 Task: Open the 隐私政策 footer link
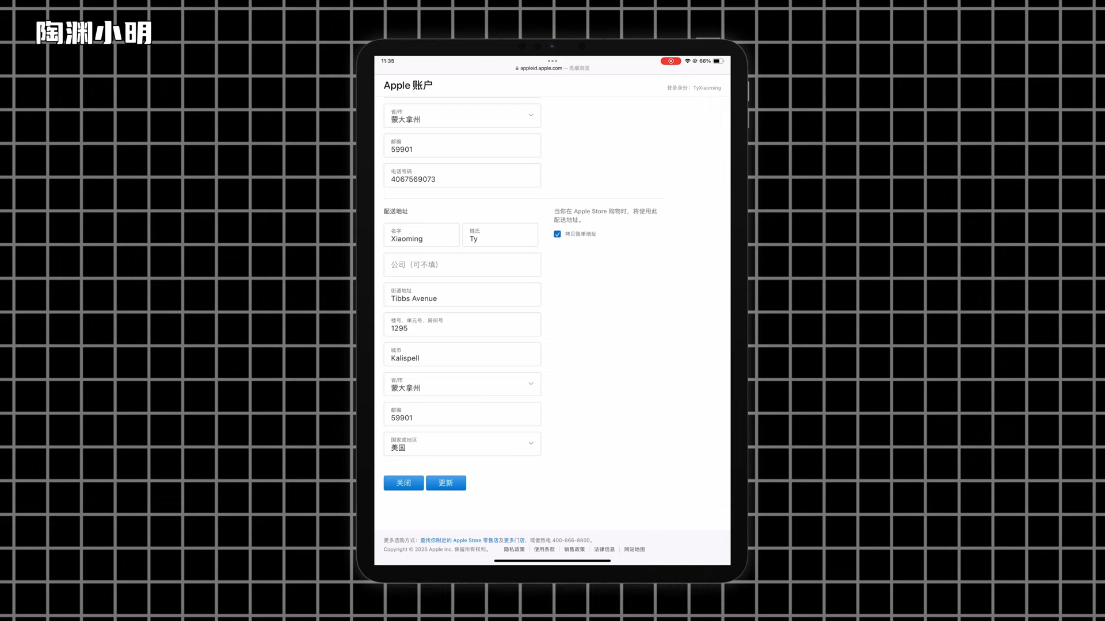514,550
